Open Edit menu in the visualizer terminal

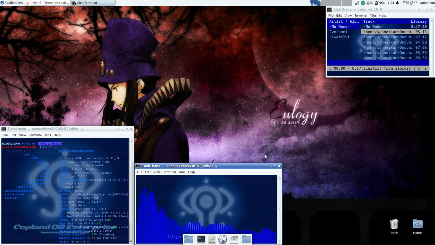pyautogui.click(x=148, y=172)
